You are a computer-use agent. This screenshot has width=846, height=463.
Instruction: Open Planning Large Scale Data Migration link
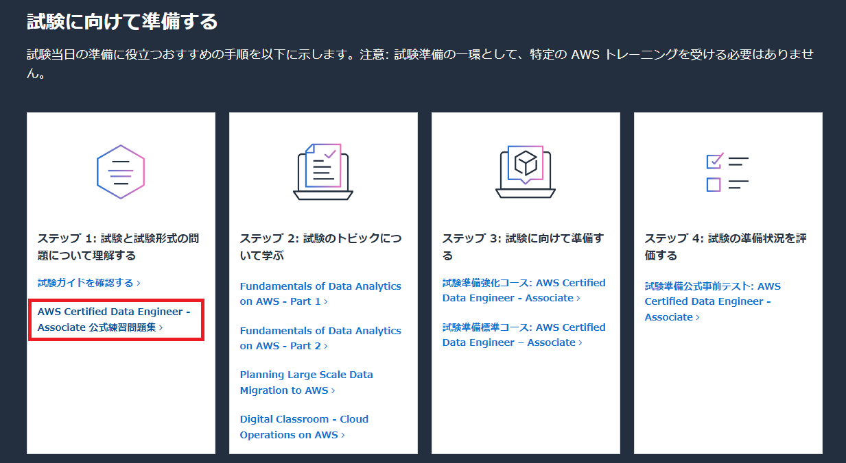coord(306,382)
